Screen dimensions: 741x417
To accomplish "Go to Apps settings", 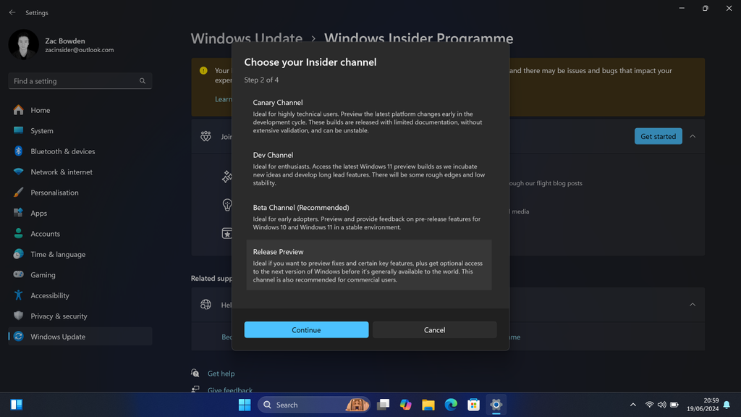I will point(80,213).
